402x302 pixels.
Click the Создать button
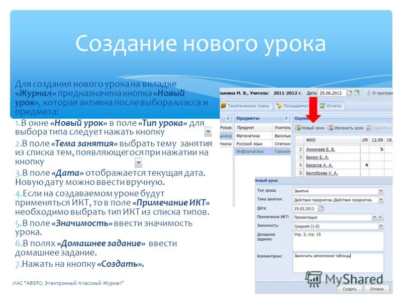coord(350,289)
